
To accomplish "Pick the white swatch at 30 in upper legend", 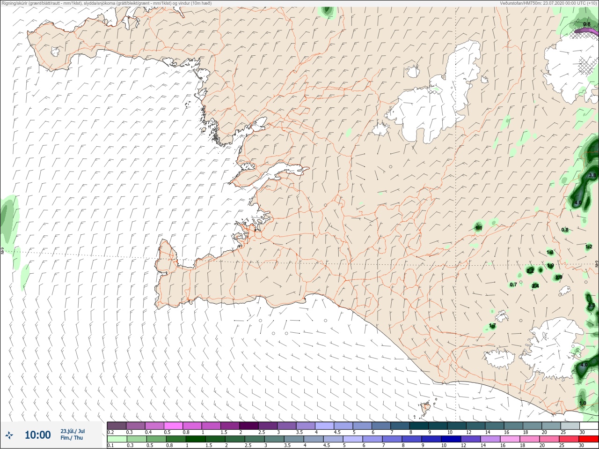I will tap(589, 426).
